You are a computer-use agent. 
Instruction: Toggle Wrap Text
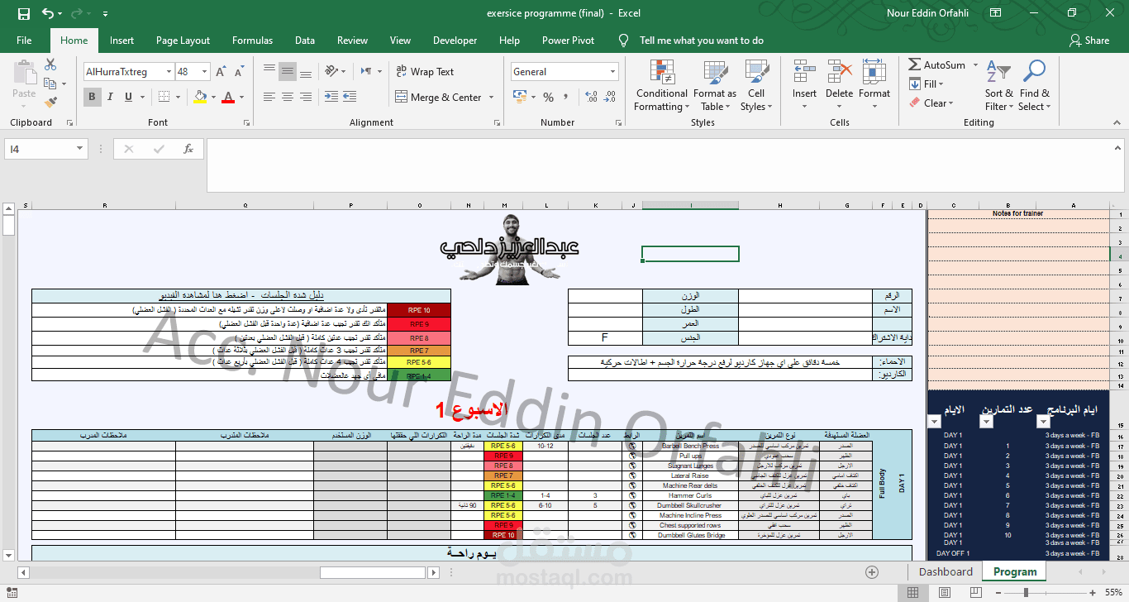[x=425, y=72]
